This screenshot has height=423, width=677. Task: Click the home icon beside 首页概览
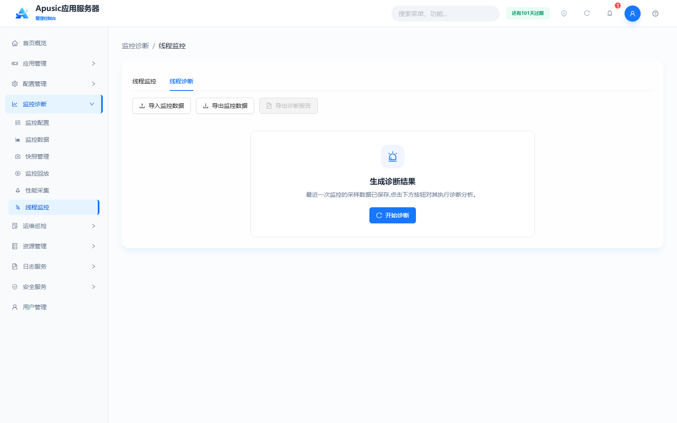point(15,43)
